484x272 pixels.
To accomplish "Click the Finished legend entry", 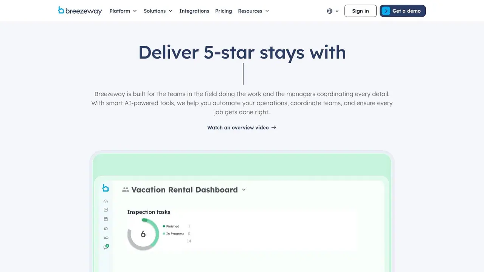I will pos(171,226).
